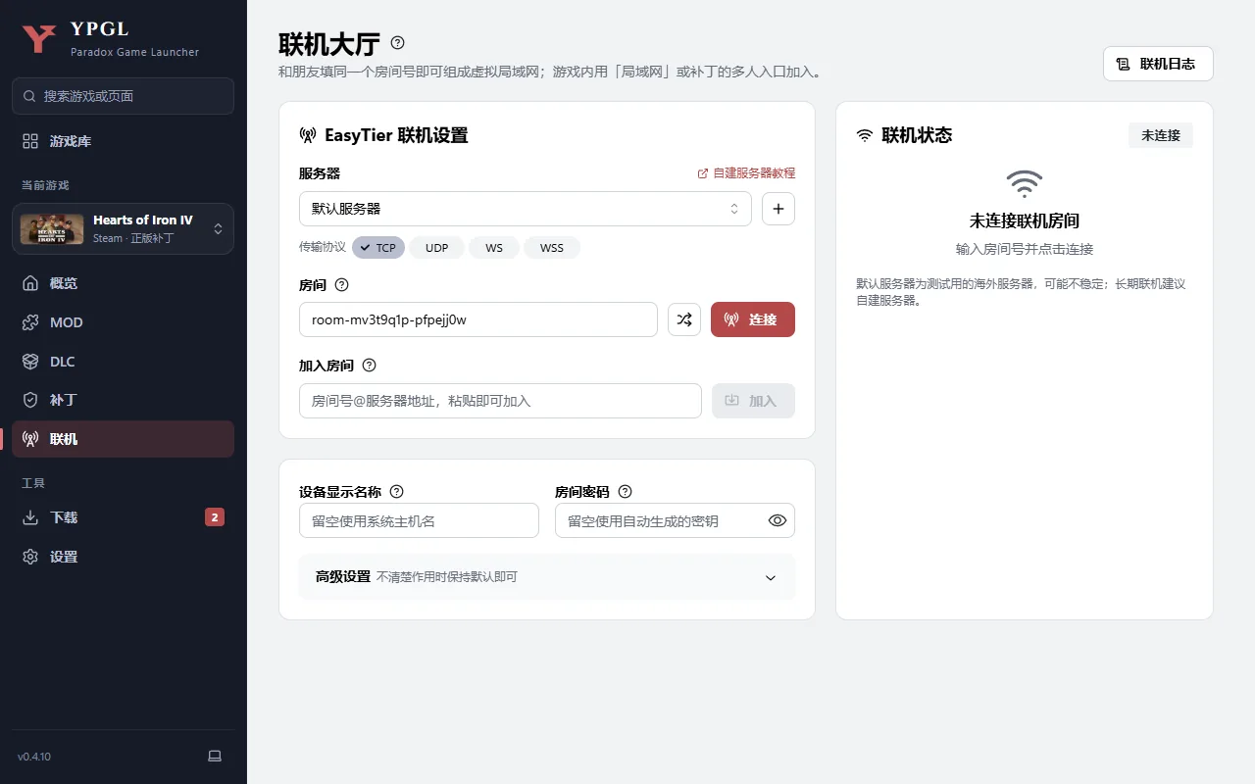Image resolution: width=1255 pixels, height=784 pixels.
Task: Focus the 搜索游戏或页面 search field
Action: tap(123, 96)
